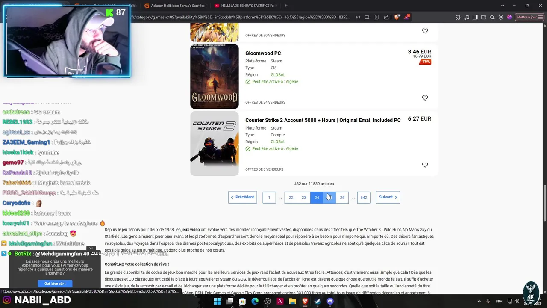Open Microsoft Edge from taskbar
Image resolution: width=547 pixels, height=308 pixels.
pyautogui.click(x=255, y=301)
